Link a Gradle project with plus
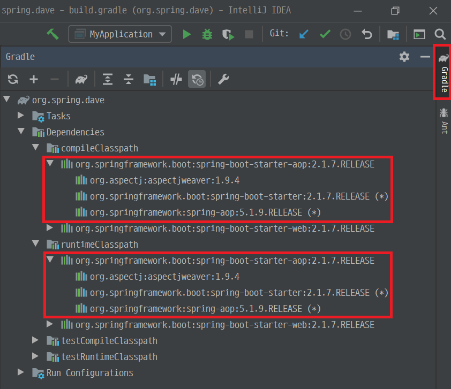The width and height of the screenshot is (451, 389). click(34, 79)
